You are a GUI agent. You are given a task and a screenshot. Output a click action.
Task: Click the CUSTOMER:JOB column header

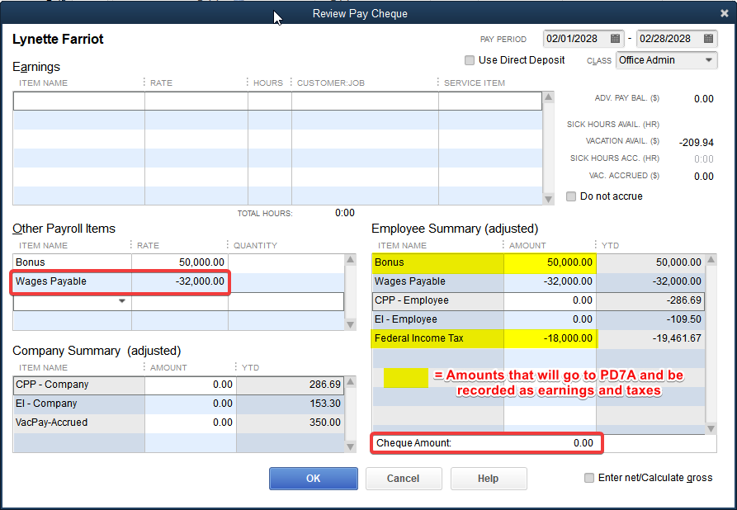click(331, 83)
